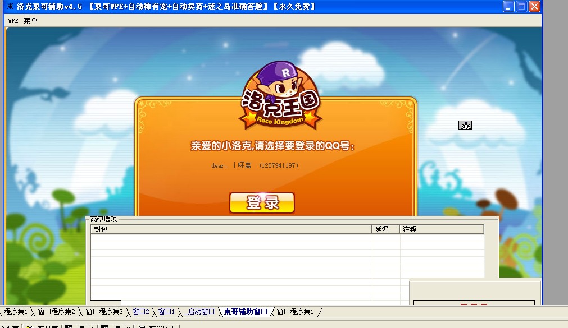Image resolution: width=568 pixels, height=328 pixels.
Task: Select QQ account 1207941197
Action: point(255,165)
